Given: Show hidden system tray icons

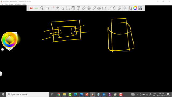Looking at the screenshot, I should pyautogui.click(x=137, y=95).
